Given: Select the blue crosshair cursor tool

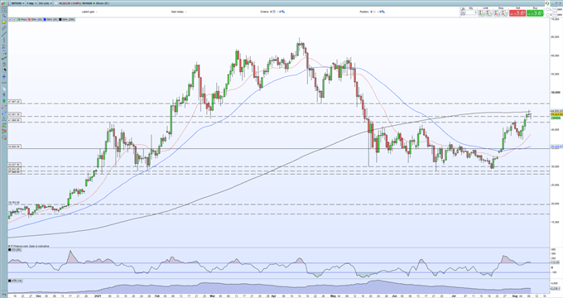Looking at the screenshot, I should coord(4,76).
